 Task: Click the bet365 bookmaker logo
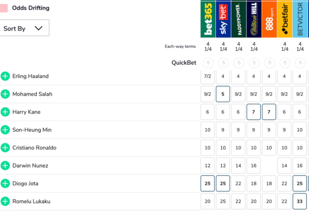pyautogui.click(x=208, y=19)
